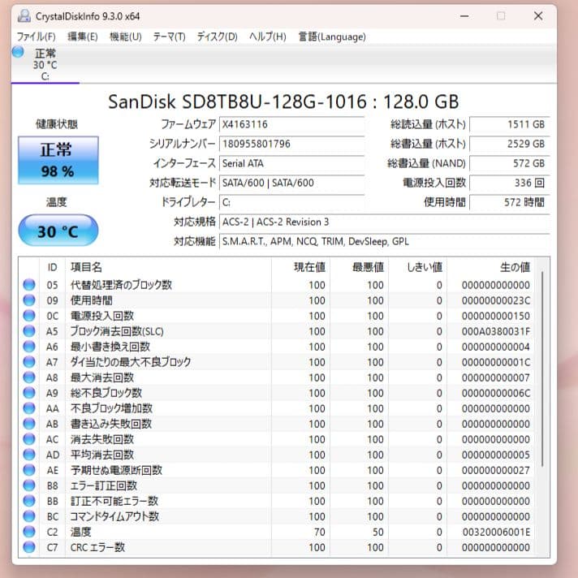Image resolution: width=578 pixels, height=578 pixels.
Task: Open the ヘルプ(H) menu
Action: (268, 37)
